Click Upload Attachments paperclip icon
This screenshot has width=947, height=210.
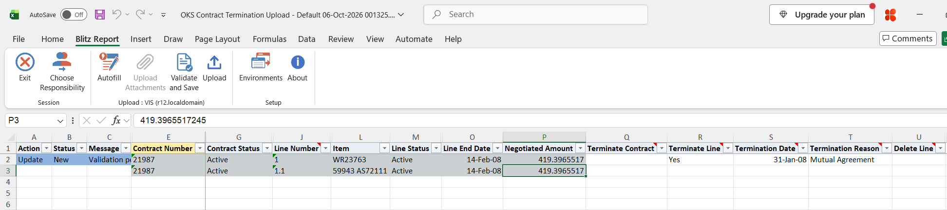pos(145,62)
